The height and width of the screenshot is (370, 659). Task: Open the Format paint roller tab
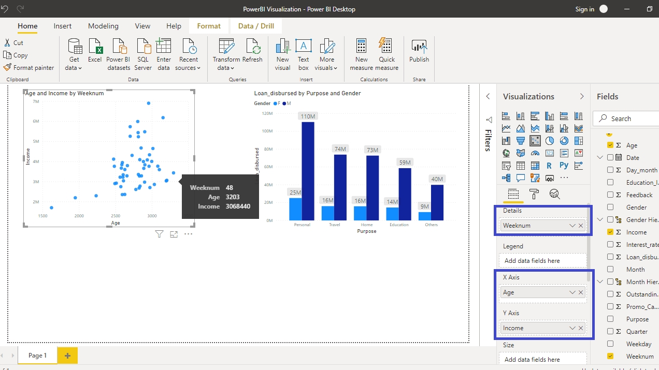click(x=534, y=194)
